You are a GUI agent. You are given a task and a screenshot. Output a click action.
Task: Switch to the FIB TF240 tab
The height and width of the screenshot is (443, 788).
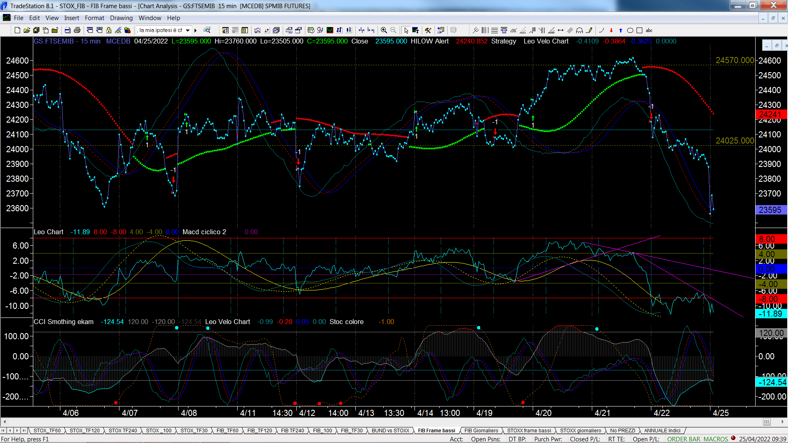point(292,431)
